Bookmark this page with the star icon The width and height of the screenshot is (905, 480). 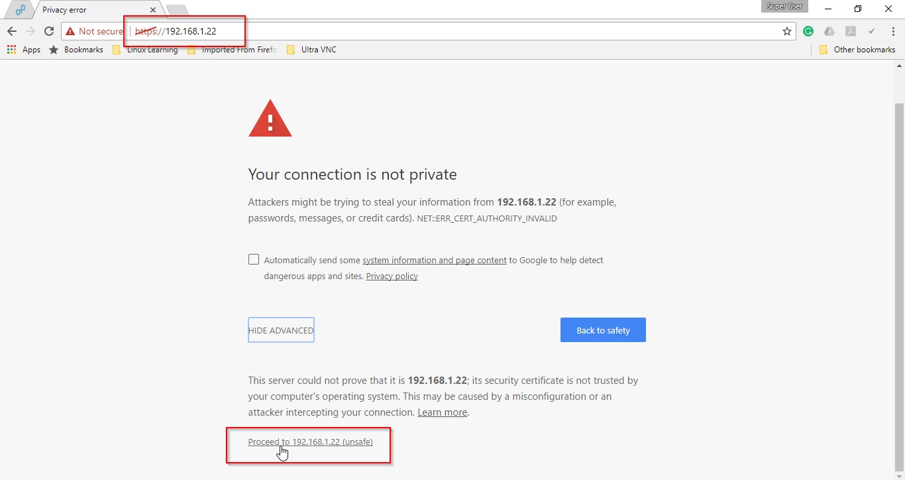click(787, 31)
